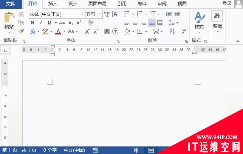243x154 pixels.
Task: Switch to read mode view icon
Action: pos(136,150)
